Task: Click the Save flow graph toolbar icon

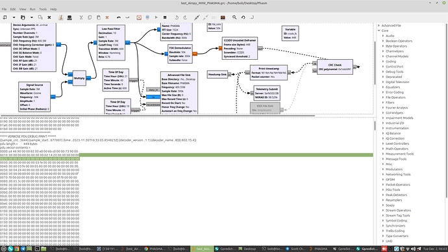Action: click(40, 18)
